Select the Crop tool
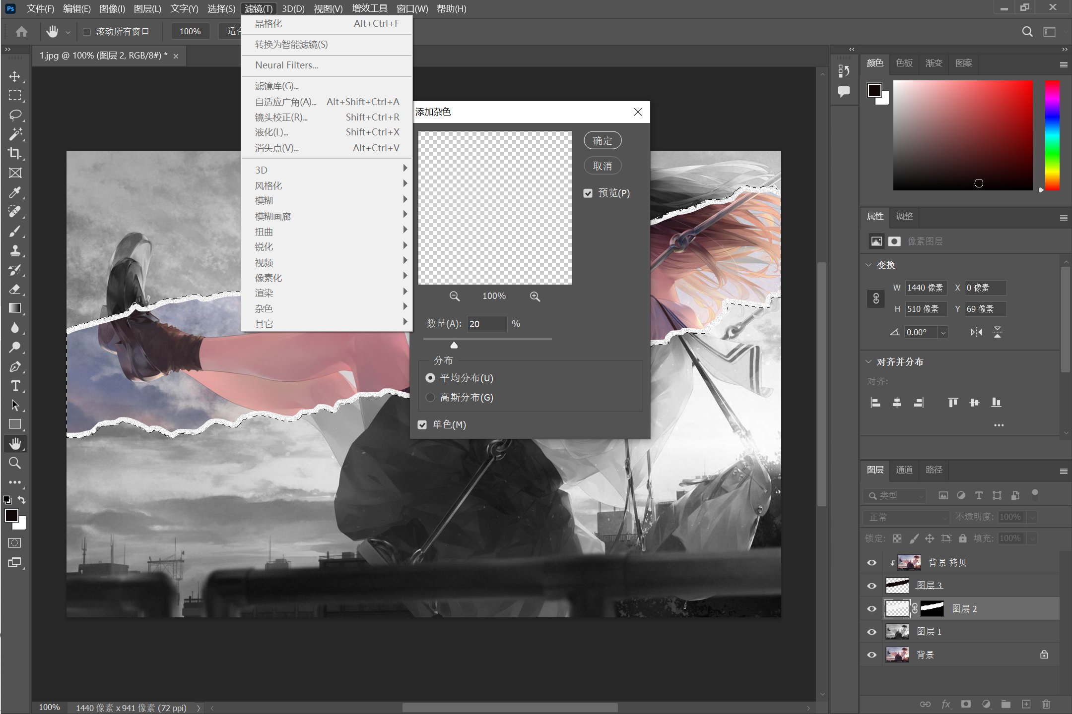Viewport: 1072px width, 714px height. click(x=15, y=154)
